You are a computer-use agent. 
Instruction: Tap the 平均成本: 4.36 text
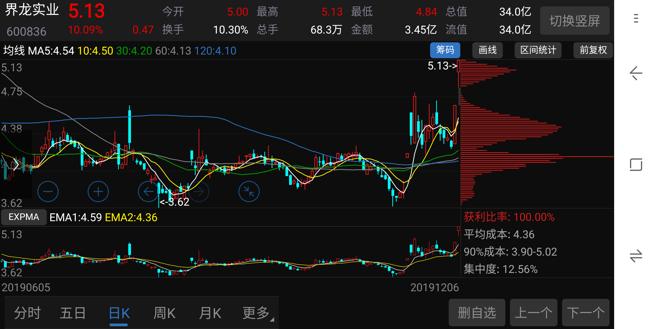(x=499, y=234)
